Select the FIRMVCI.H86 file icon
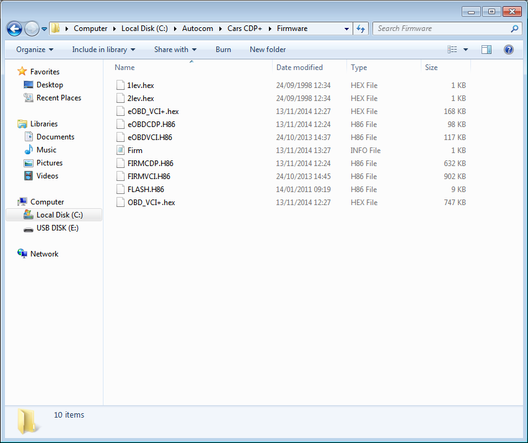The image size is (528, 443). pyautogui.click(x=120, y=177)
